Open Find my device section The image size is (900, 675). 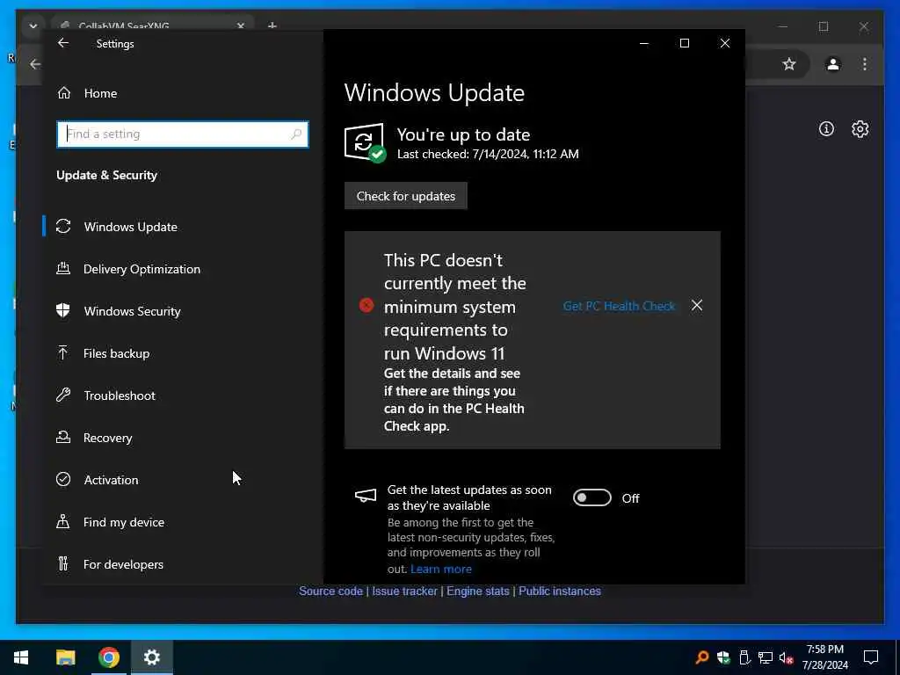[x=123, y=522]
